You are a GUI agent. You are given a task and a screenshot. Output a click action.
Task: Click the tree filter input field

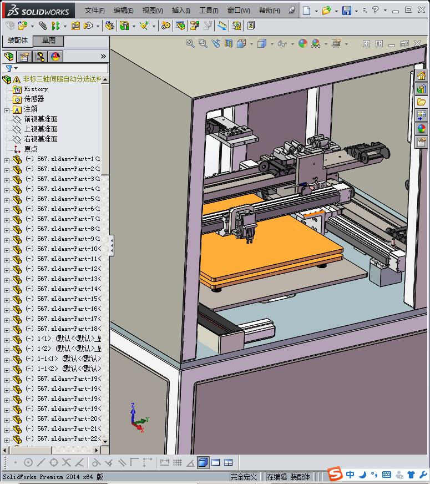click(x=55, y=68)
